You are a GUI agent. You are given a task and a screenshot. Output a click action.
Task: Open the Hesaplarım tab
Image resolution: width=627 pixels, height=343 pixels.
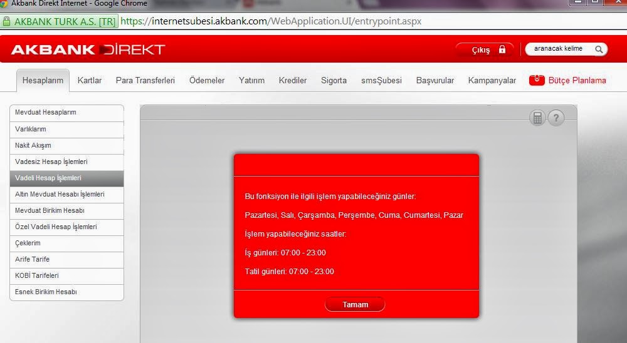tap(43, 80)
